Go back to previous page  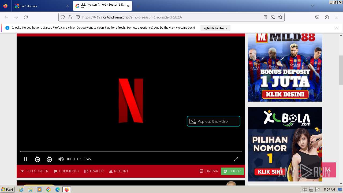[6, 17]
